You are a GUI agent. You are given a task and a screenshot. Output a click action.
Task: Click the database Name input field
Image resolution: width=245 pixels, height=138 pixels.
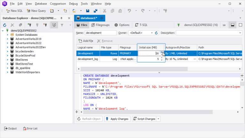tap(101, 33)
